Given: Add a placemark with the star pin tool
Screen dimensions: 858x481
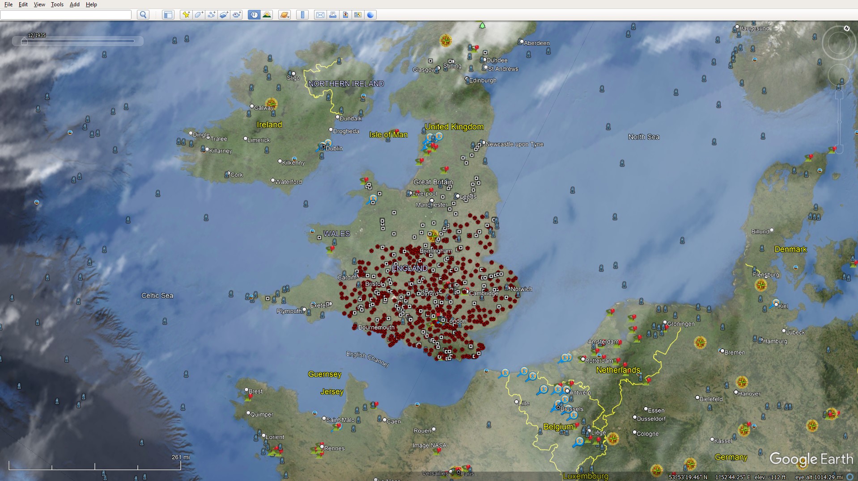Looking at the screenshot, I should (x=186, y=15).
